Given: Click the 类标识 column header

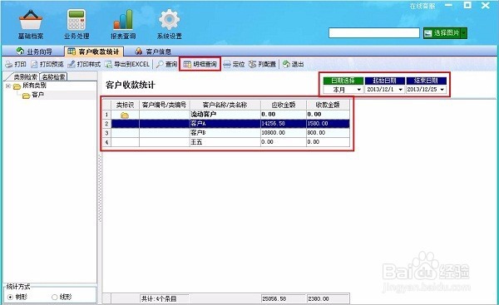Looking at the screenshot, I should (125, 105).
